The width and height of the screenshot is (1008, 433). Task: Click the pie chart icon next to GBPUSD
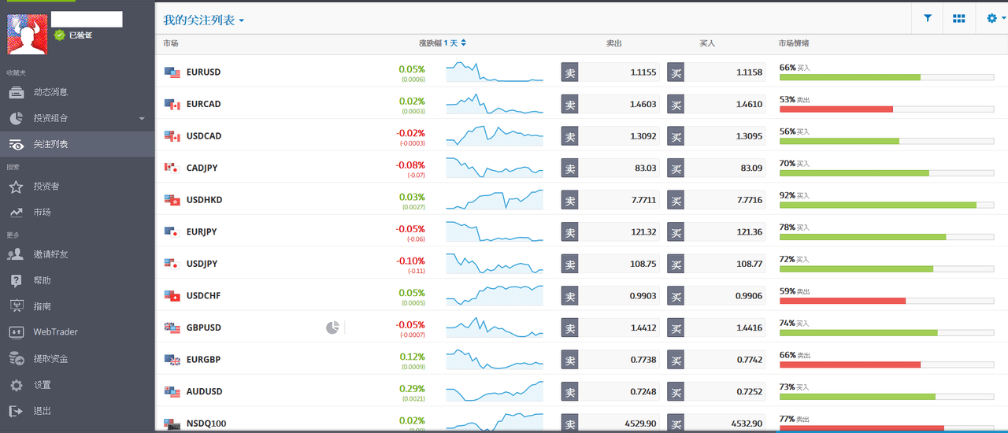point(332,328)
